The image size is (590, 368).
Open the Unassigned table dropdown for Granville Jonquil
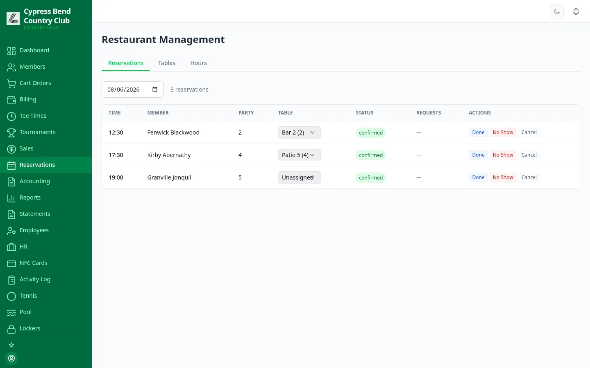click(300, 177)
